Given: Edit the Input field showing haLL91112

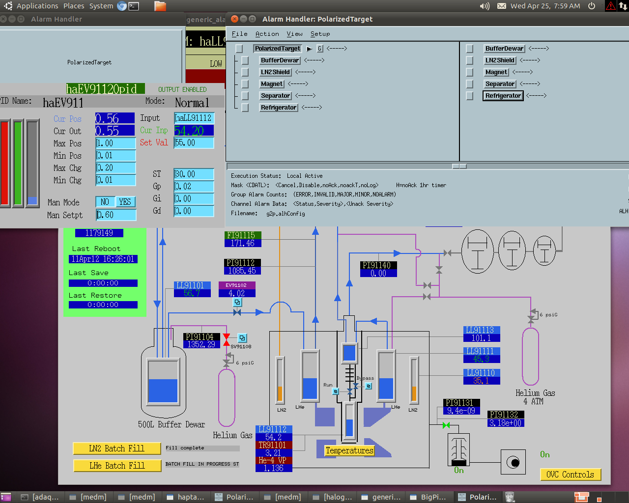Looking at the screenshot, I should click(x=194, y=118).
